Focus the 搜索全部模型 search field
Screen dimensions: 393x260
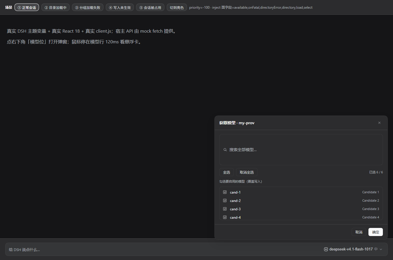(x=301, y=150)
